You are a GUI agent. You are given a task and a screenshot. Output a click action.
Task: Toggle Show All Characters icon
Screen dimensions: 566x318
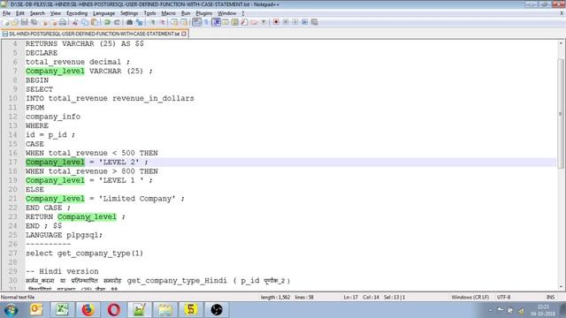tap(206, 22)
